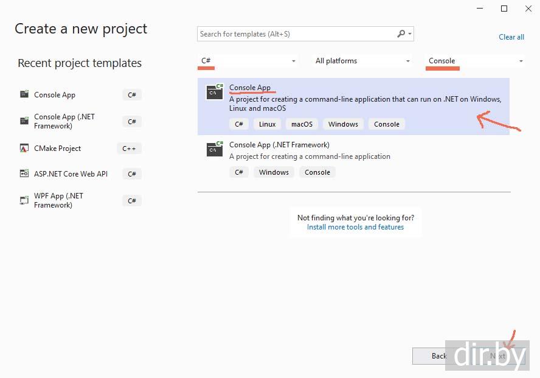Click the Linux tag on Console App
Image resolution: width=540 pixels, height=378 pixels.
coord(267,124)
